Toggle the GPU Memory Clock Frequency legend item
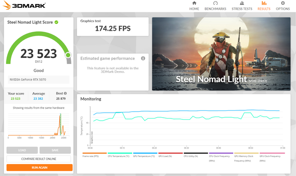The width and height of the screenshot is (296, 176). point(246,157)
